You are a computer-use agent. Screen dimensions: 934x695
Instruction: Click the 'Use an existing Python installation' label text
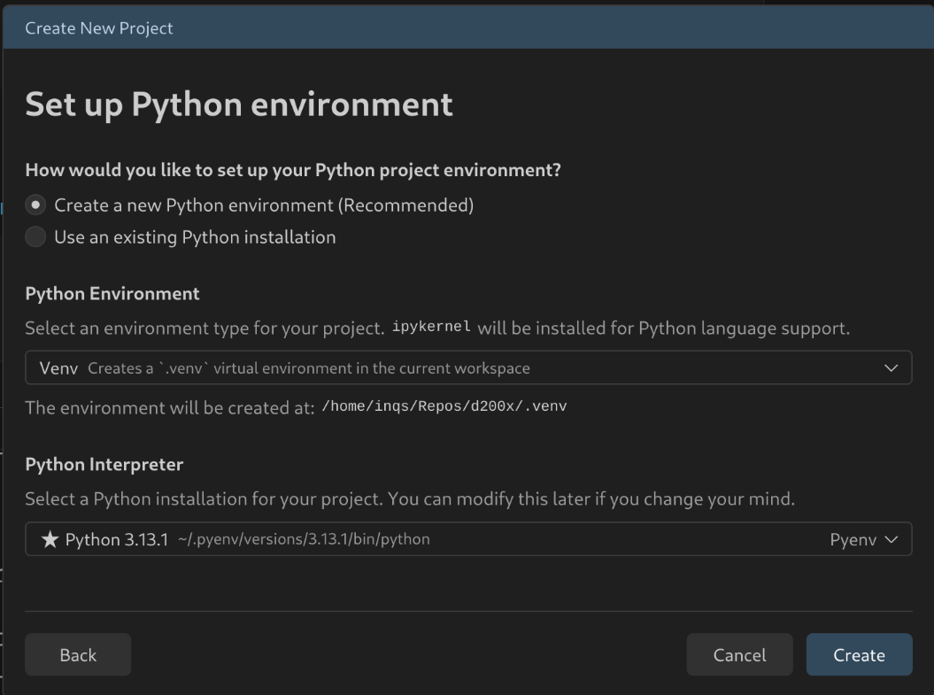(x=195, y=237)
